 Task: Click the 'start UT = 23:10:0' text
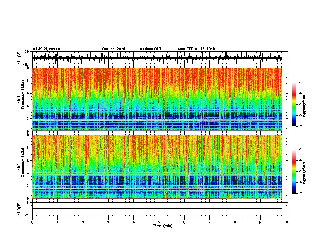point(196,49)
